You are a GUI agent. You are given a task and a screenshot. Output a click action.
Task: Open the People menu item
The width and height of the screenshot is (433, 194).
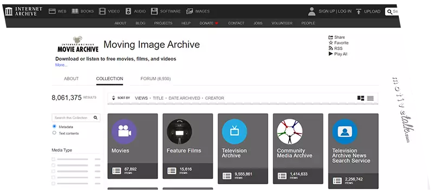pos(308,23)
